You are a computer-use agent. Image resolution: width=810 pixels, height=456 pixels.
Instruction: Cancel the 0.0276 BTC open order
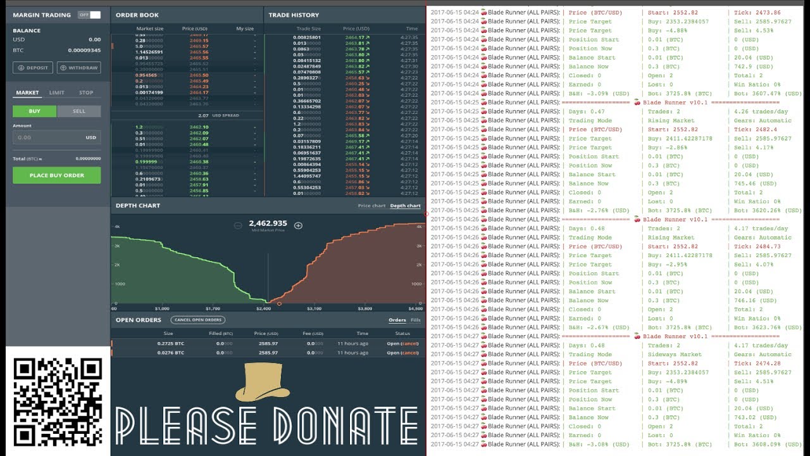(411, 353)
